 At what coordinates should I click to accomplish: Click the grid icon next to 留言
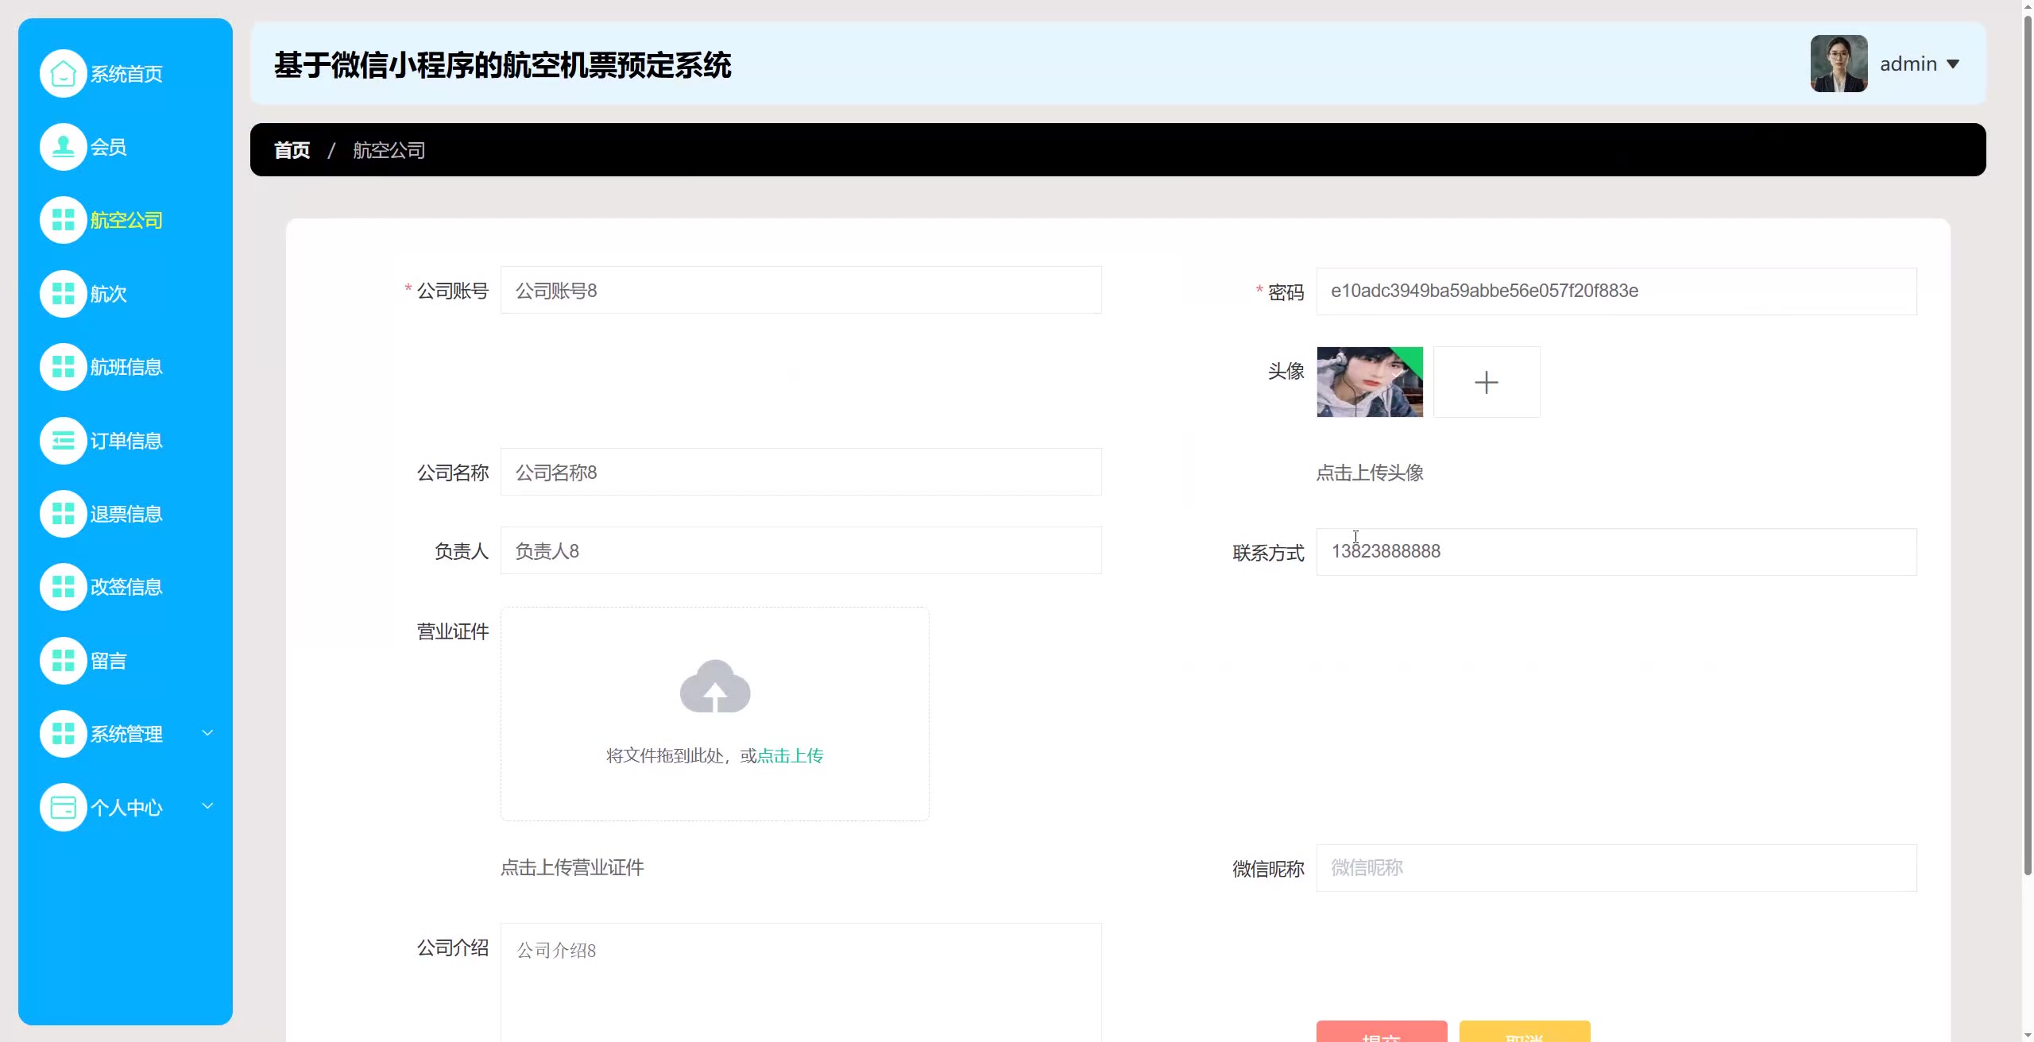tap(63, 661)
